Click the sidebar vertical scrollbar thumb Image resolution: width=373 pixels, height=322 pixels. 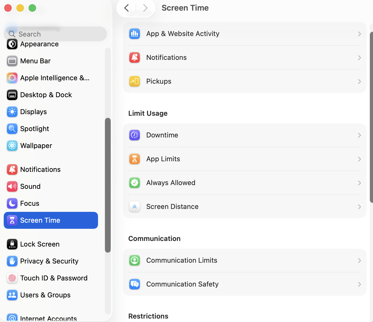(108, 185)
